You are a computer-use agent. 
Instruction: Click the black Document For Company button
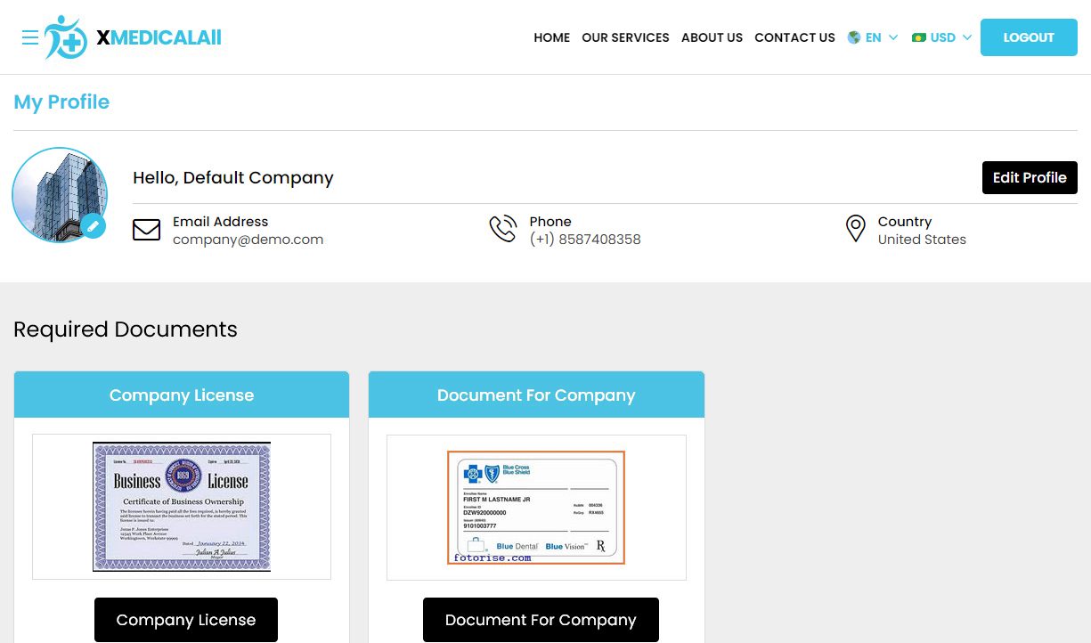click(541, 620)
